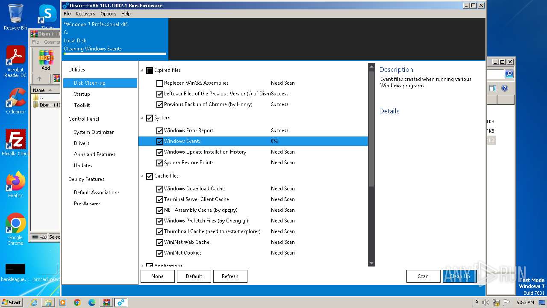Image resolution: width=547 pixels, height=308 pixels.
Task: Click the search magnifier in background window
Action: 509,74
